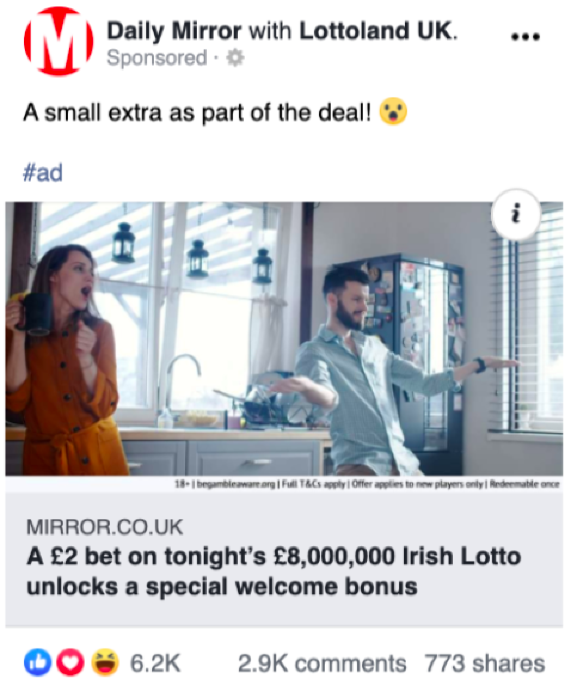Click the MIRROR.CO.UK source domain
Screen dimensions: 571x685
click(105, 527)
